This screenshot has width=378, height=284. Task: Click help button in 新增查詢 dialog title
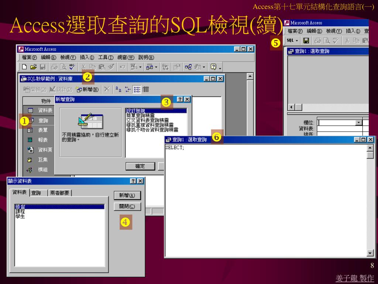[180, 99]
